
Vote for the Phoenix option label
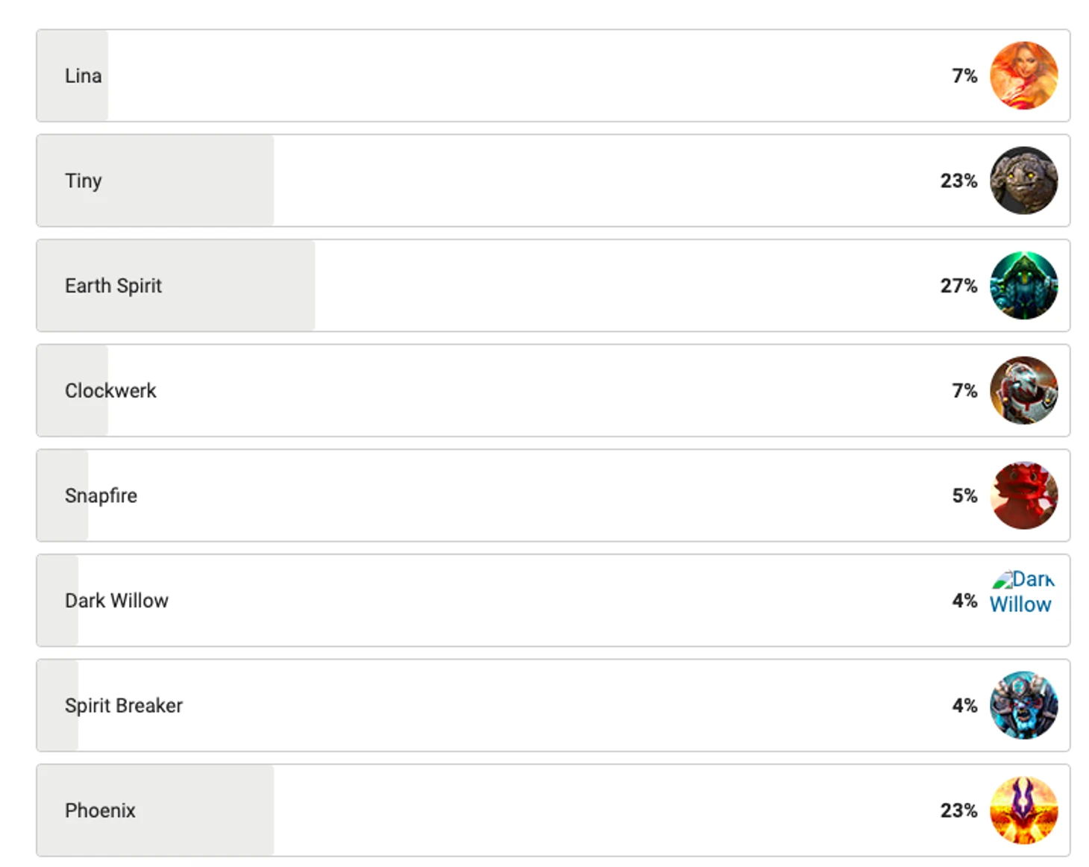[x=100, y=811]
